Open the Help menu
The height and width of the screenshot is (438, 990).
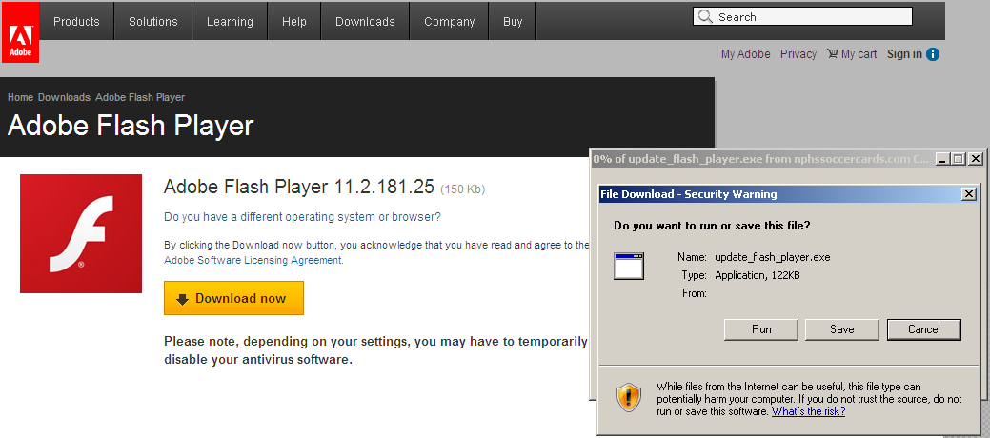tap(294, 22)
